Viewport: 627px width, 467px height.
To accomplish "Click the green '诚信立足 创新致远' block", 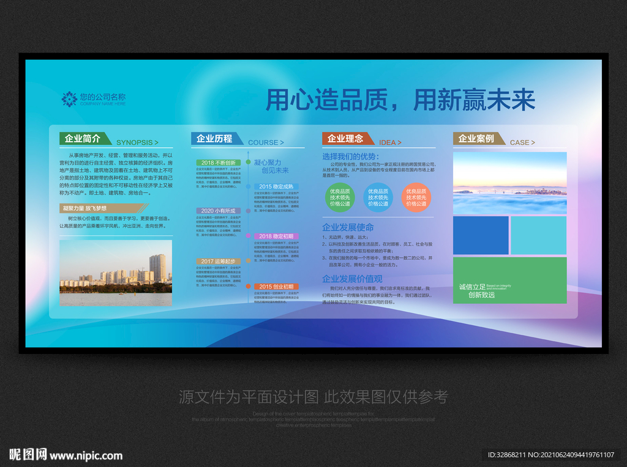I will [510, 280].
